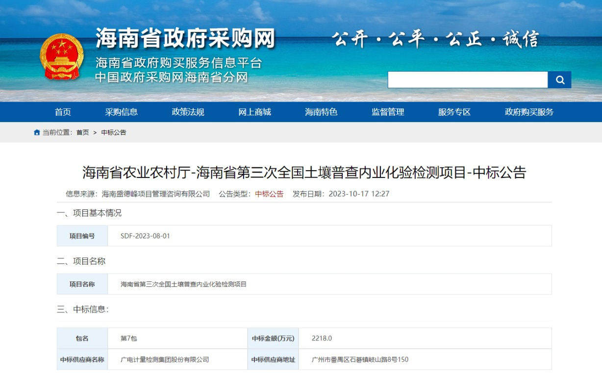Screen dimensions: 602x380
Task: Open the 监督管理 navigation item
Action: pos(388,112)
